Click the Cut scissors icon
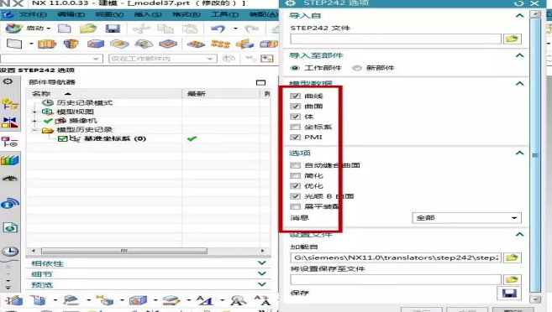The width and height of the screenshot is (552, 312). coord(141,29)
